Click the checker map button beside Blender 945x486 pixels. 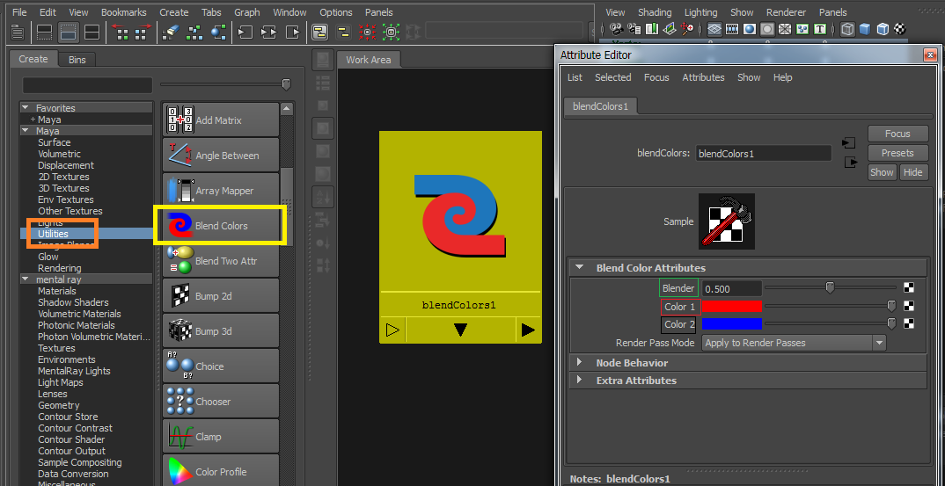click(909, 287)
